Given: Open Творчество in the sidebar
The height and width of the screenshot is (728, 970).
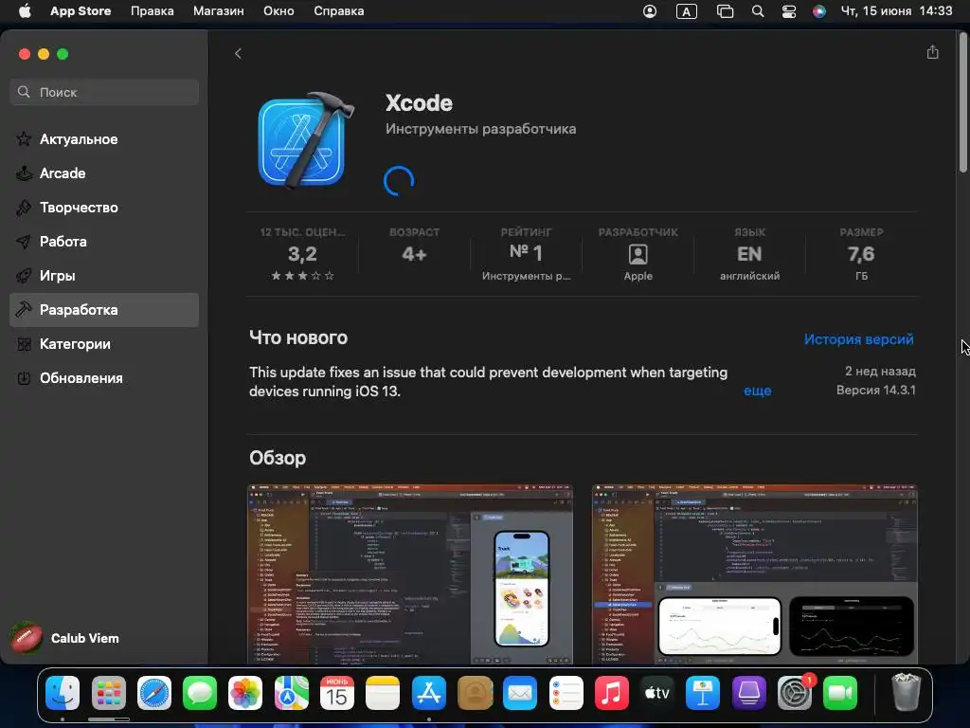Looking at the screenshot, I should click(104, 208).
